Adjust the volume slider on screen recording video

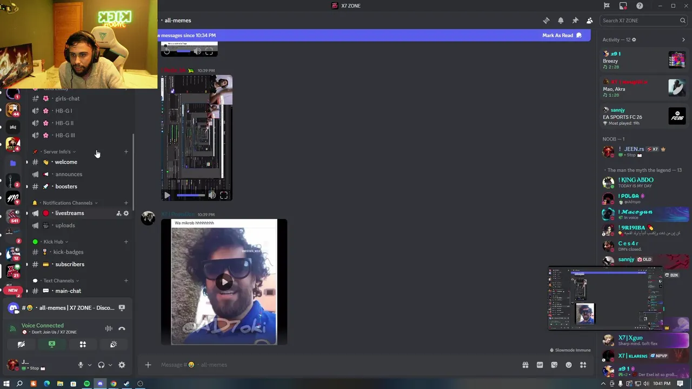191,196
